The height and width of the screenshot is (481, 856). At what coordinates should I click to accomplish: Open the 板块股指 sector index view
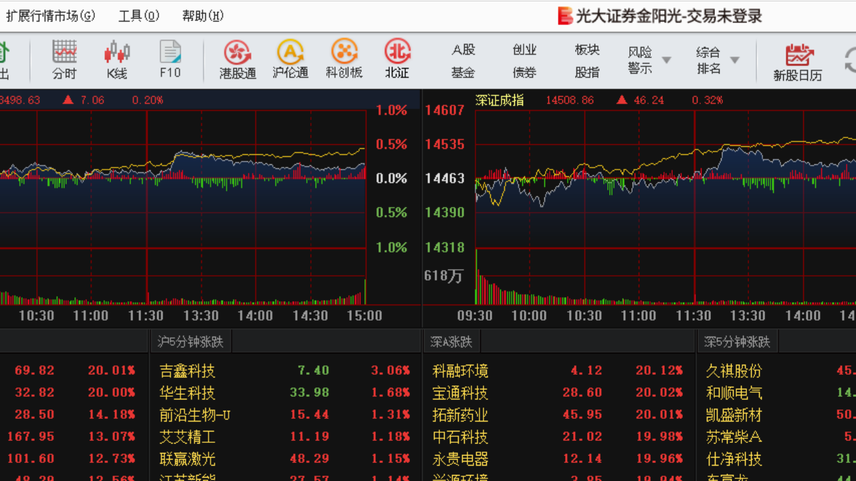point(586,59)
